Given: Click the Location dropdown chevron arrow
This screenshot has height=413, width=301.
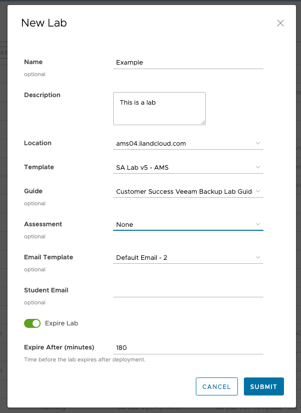Looking at the screenshot, I should (258, 143).
